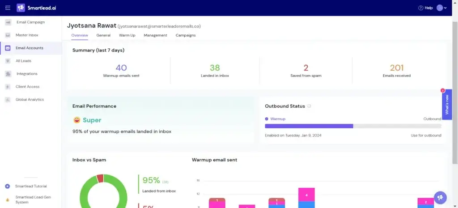Click Use for outbound link

[426, 135]
